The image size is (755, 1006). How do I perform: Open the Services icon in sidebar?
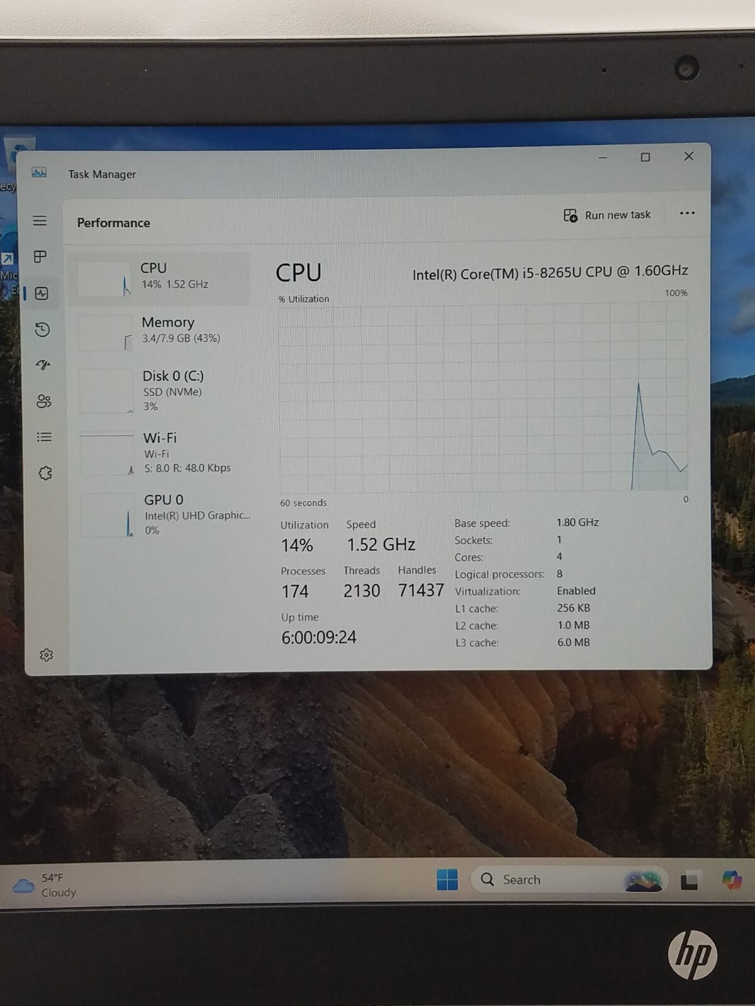point(45,473)
